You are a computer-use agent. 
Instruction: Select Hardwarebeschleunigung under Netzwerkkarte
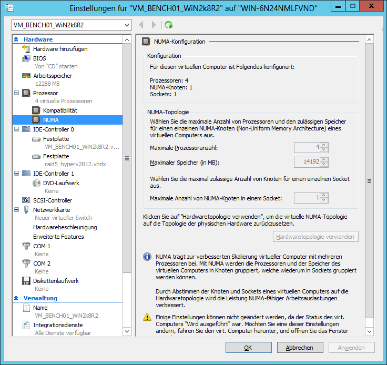pos(65,227)
